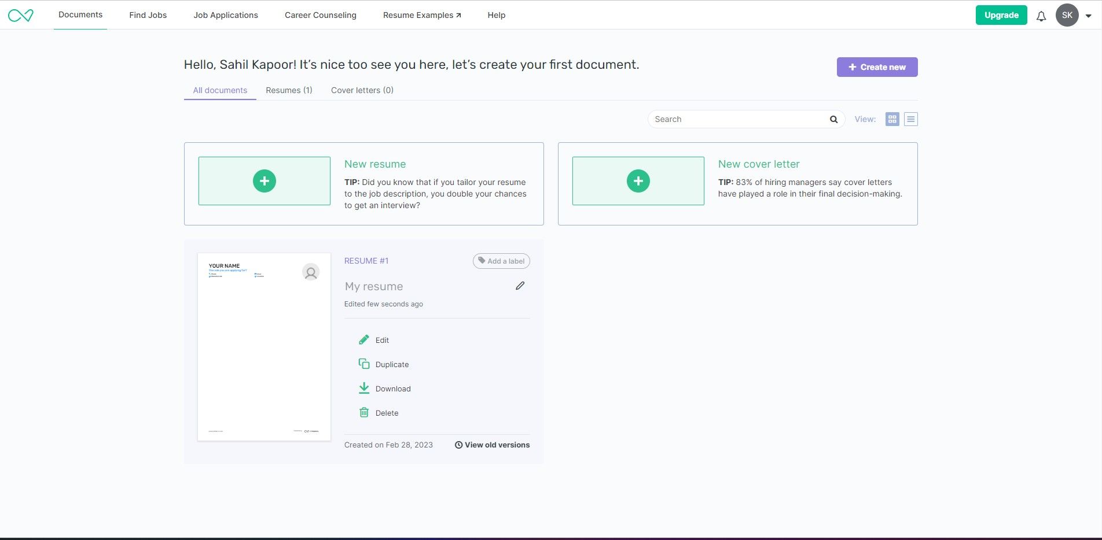Expand the account dropdown arrow

[x=1089, y=16]
